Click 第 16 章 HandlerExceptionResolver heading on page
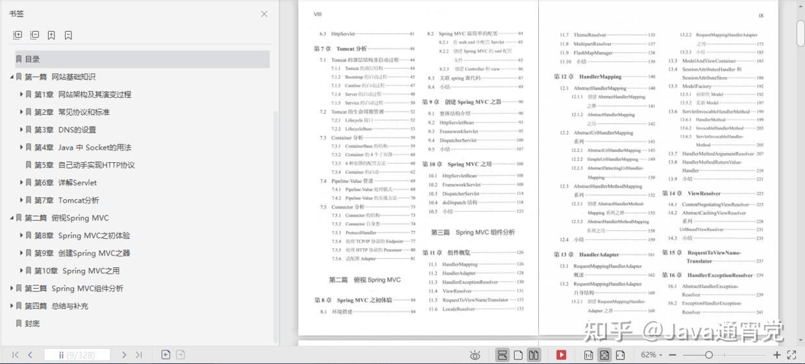 (x=708, y=275)
